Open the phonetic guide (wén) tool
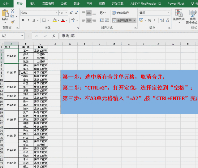Image resolution: width=198 pixels, height=168 pixels. pos(73,20)
